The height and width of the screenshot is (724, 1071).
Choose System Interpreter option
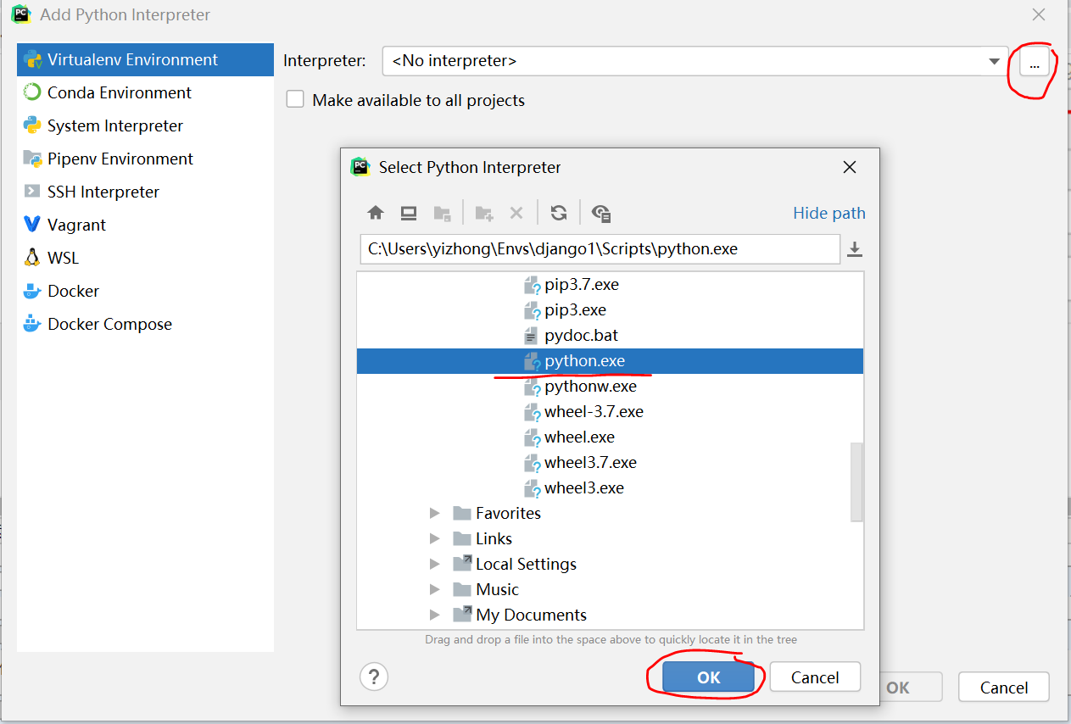[145, 125]
